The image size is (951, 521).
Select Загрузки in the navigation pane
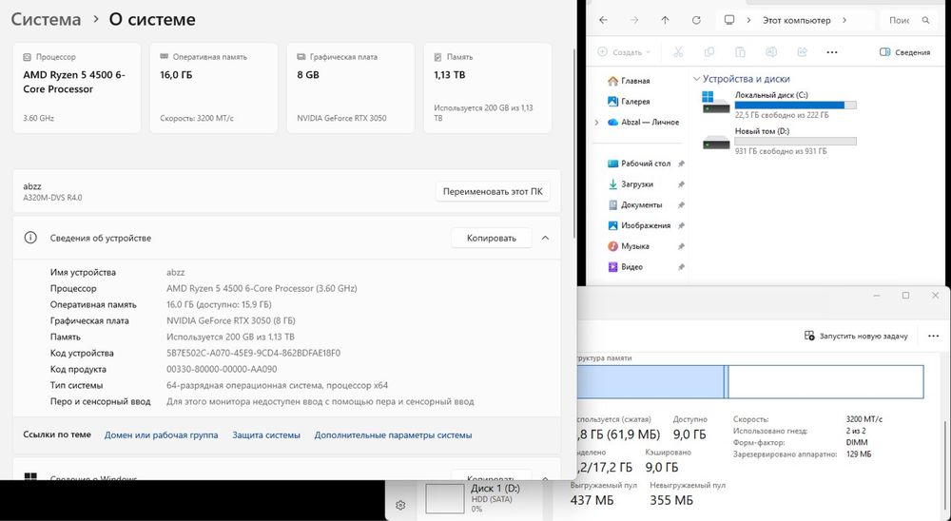tap(636, 183)
